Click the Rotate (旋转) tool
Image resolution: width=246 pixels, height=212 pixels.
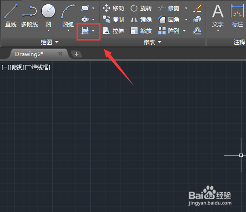click(x=141, y=8)
